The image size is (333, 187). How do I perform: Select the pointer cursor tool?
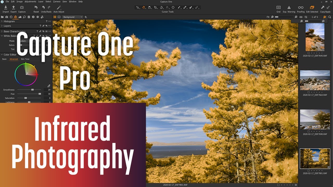[x=138, y=8]
